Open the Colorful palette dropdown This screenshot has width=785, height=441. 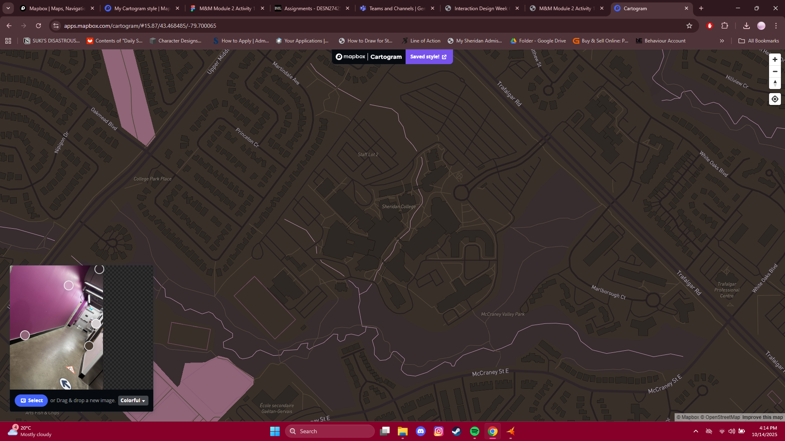pos(133,401)
